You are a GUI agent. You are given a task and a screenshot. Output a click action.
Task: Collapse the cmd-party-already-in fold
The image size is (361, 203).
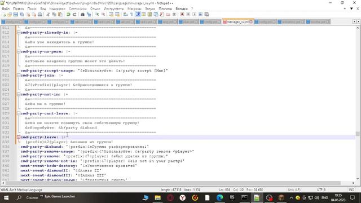19,33
